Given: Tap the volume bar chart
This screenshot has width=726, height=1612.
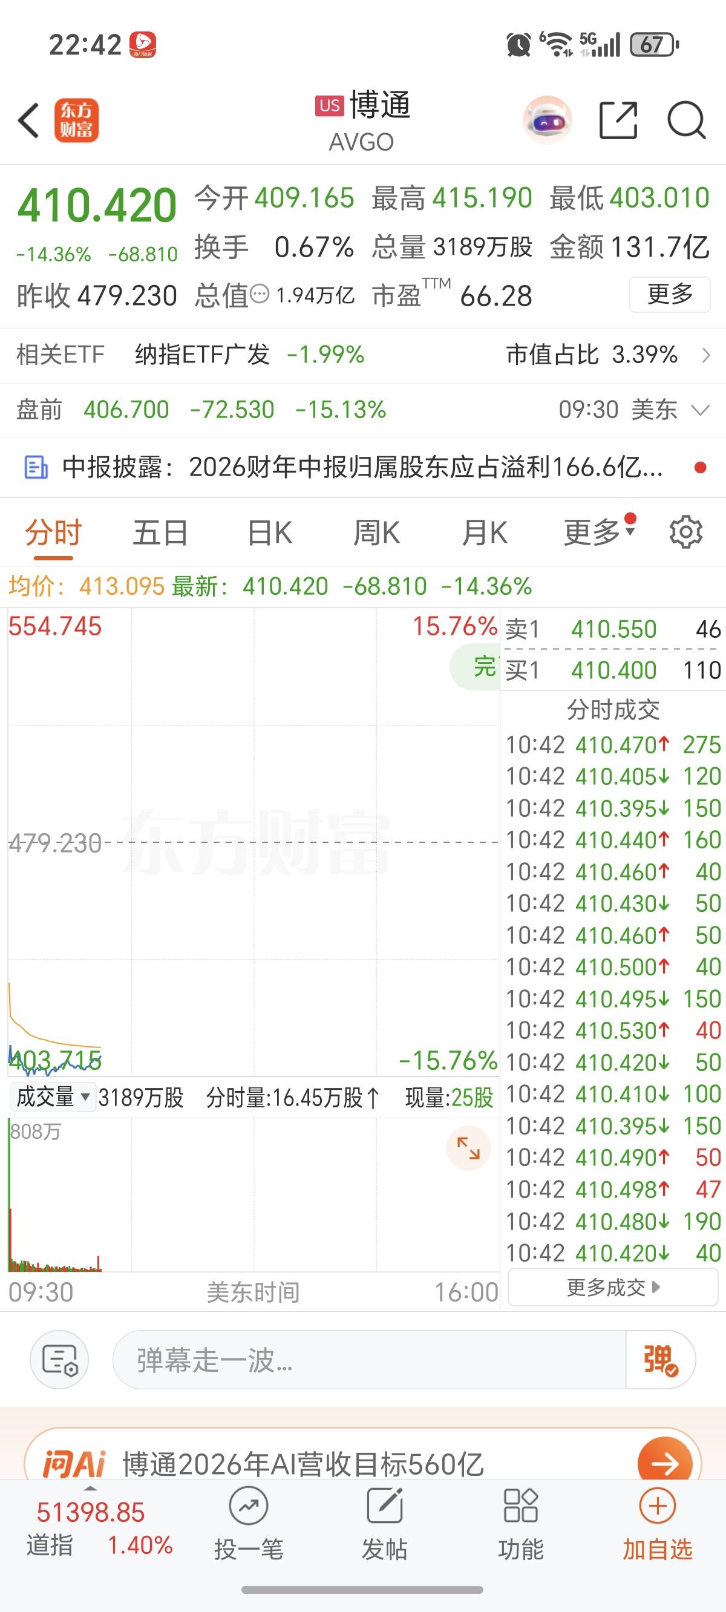Looking at the screenshot, I should pos(253,1195).
